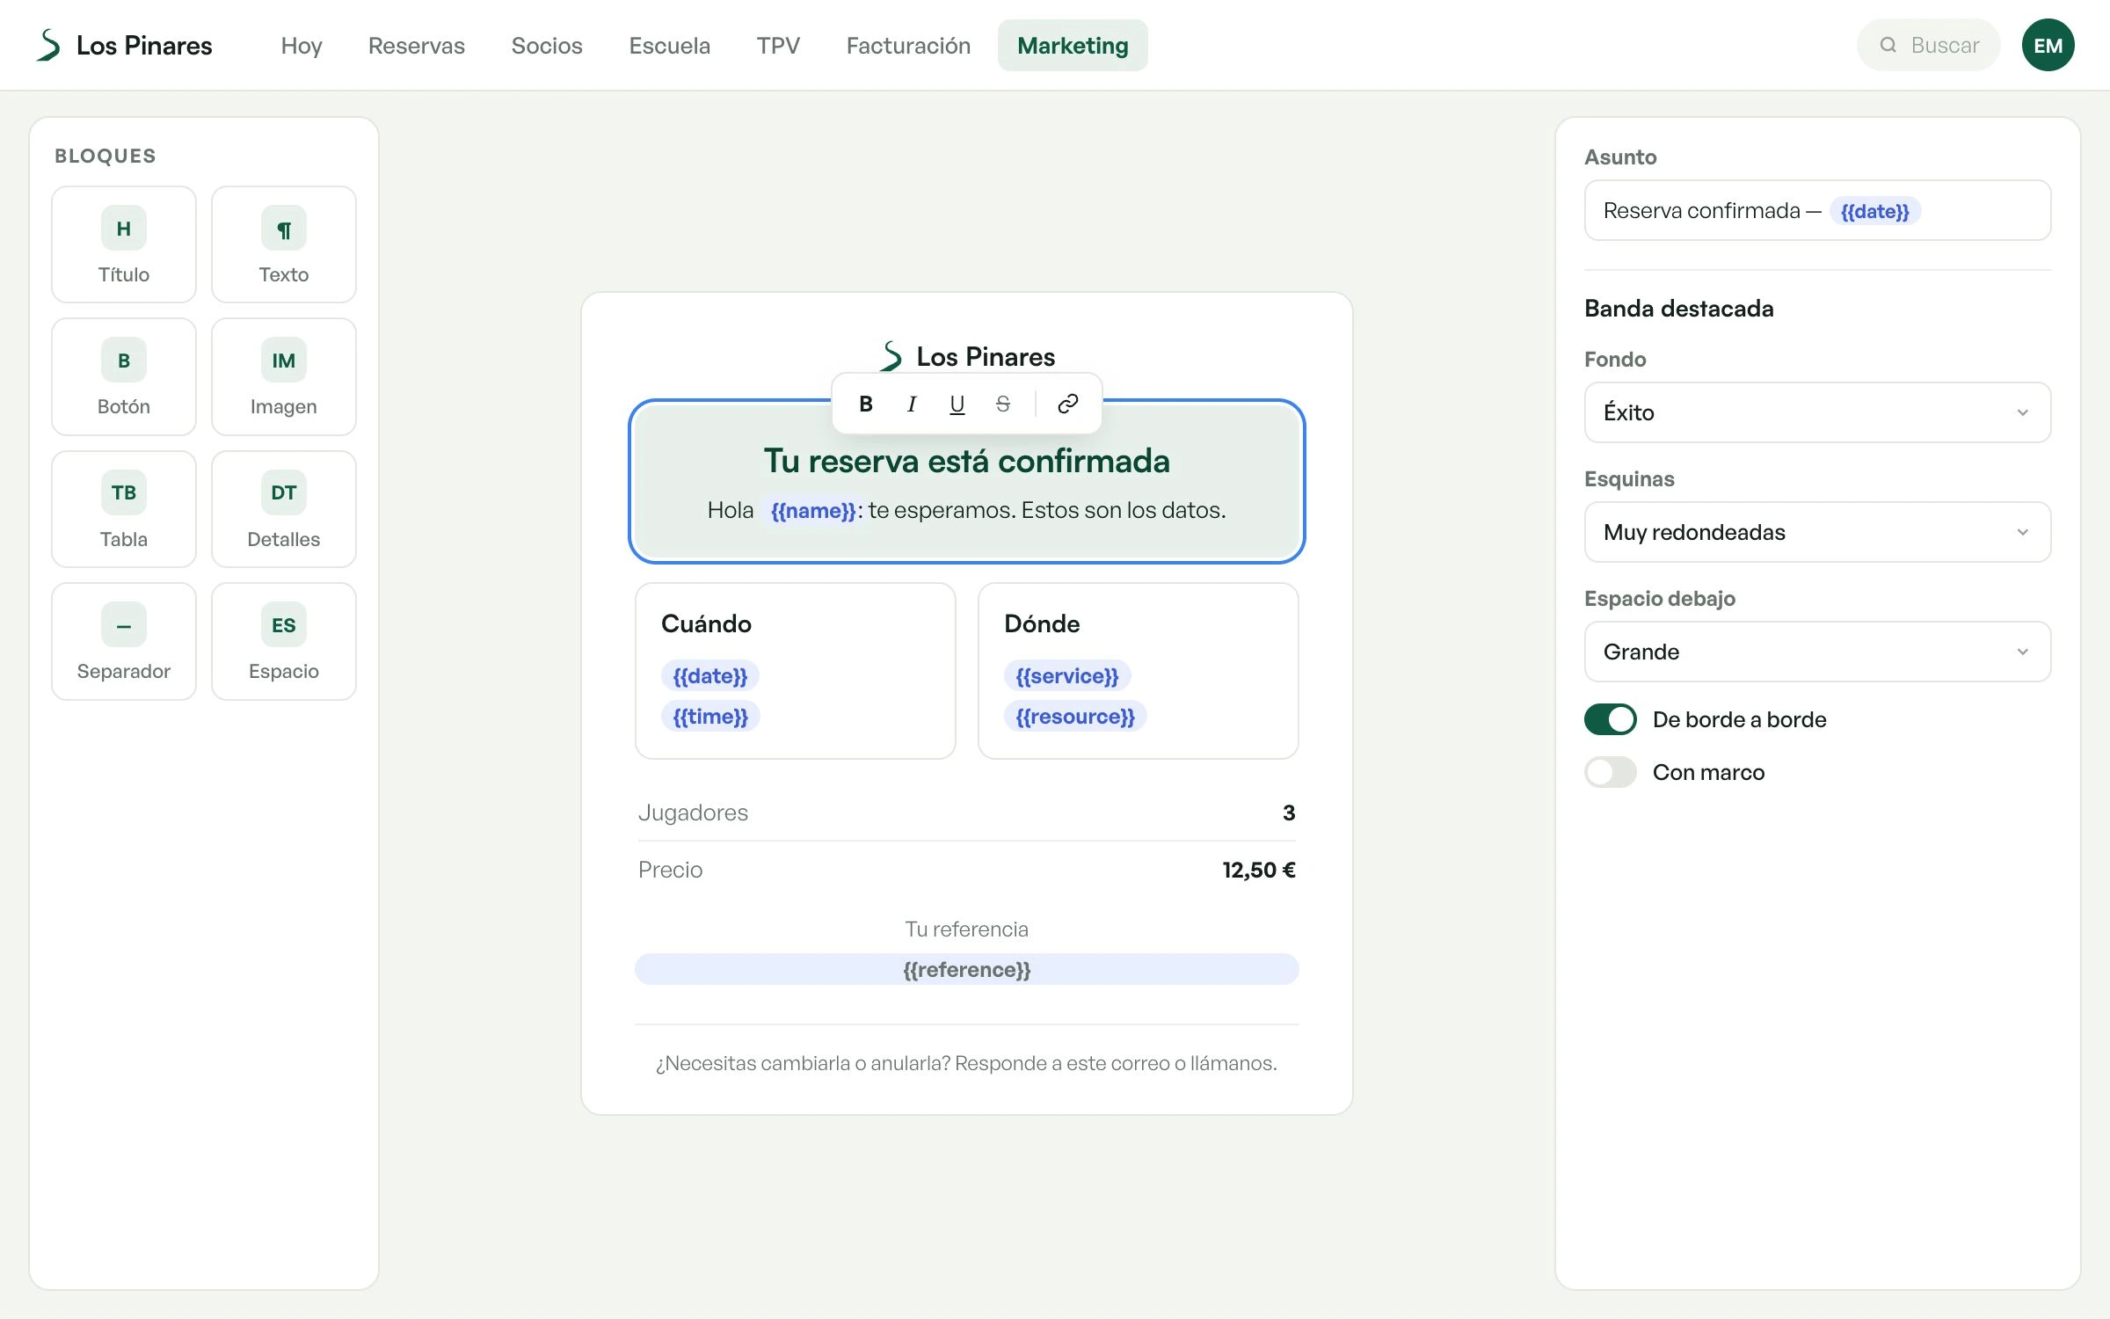Apply bold formatting from floating toolbar
Viewport: 2110px width, 1319px height.
point(866,404)
